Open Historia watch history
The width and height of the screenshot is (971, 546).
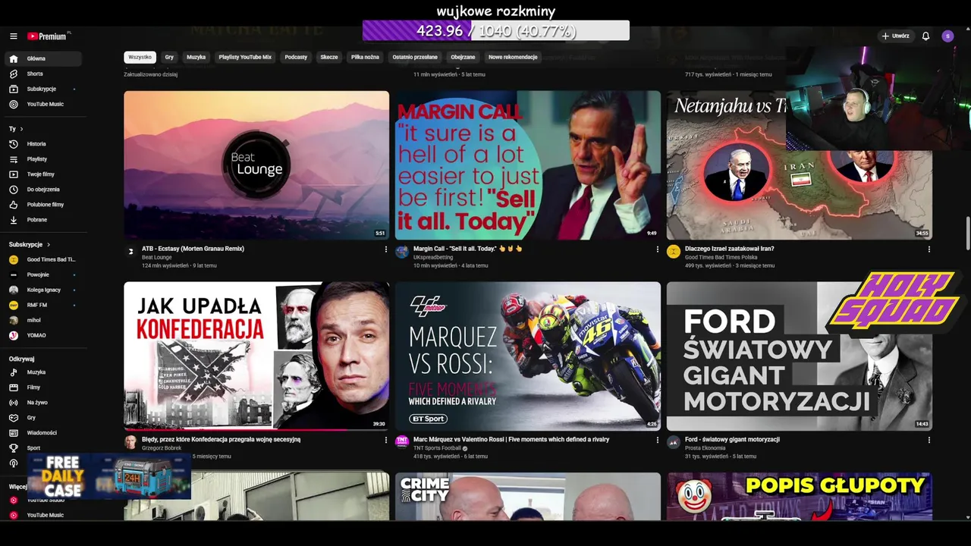[x=42, y=143]
